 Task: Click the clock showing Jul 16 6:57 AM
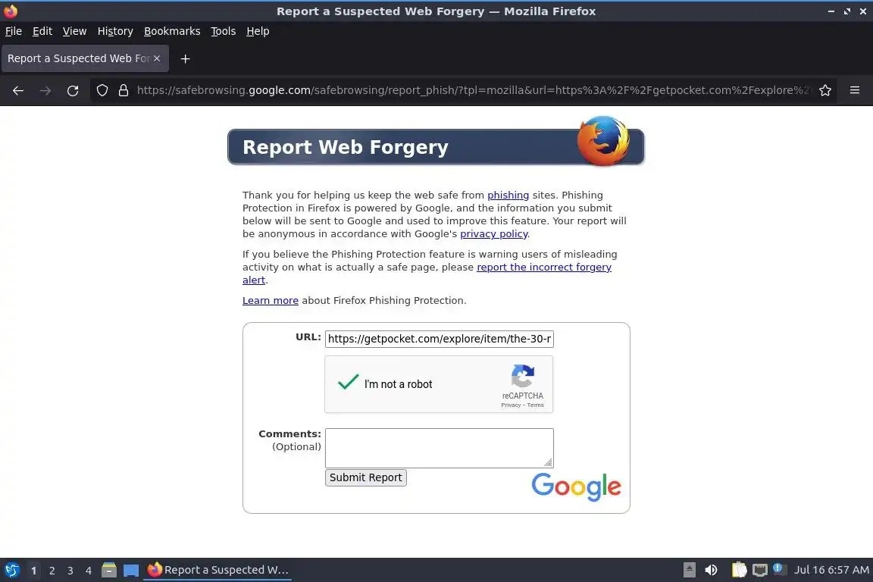pyautogui.click(x=831, y=570)
